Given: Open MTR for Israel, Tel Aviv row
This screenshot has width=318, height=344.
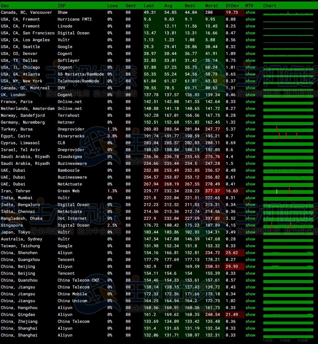Looking at the screenshot, I should [250, 150].
